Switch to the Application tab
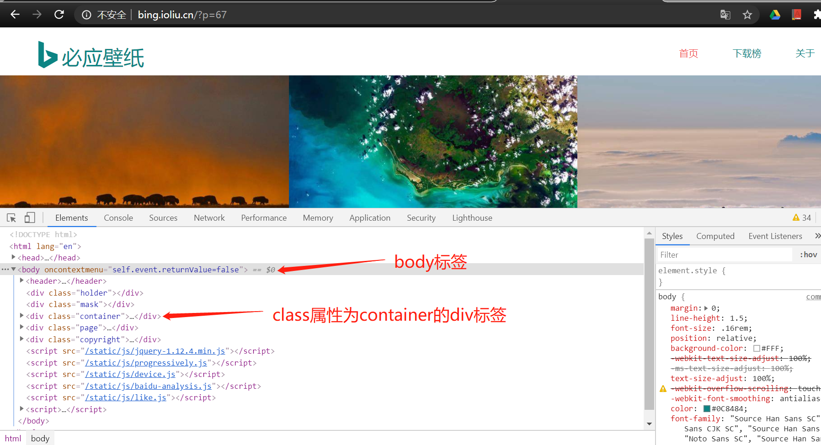Screen dimensions: 821x445 (370, 218)
